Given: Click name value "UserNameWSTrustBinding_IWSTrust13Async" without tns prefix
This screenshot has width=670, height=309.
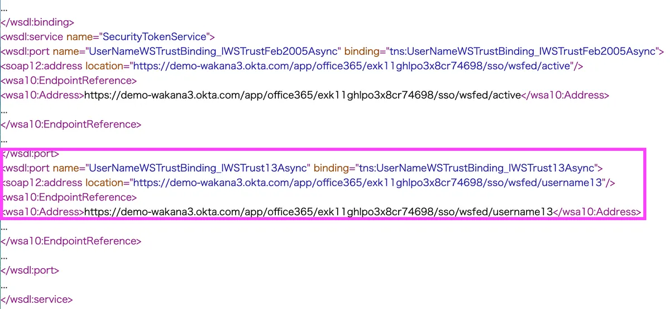Looking at the screenshot, I should point(197,168).
